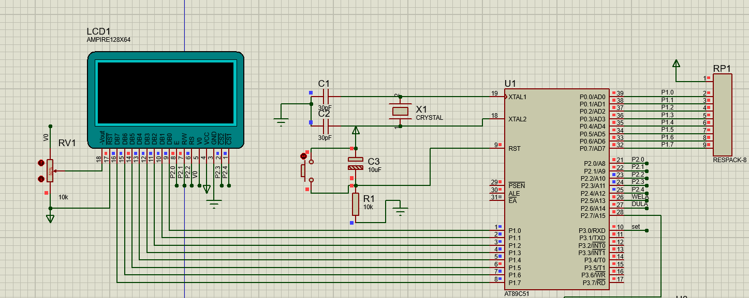Select the power terminal arrow near RP1
Screen dimensions: 749x298
[x=676, y=64]
